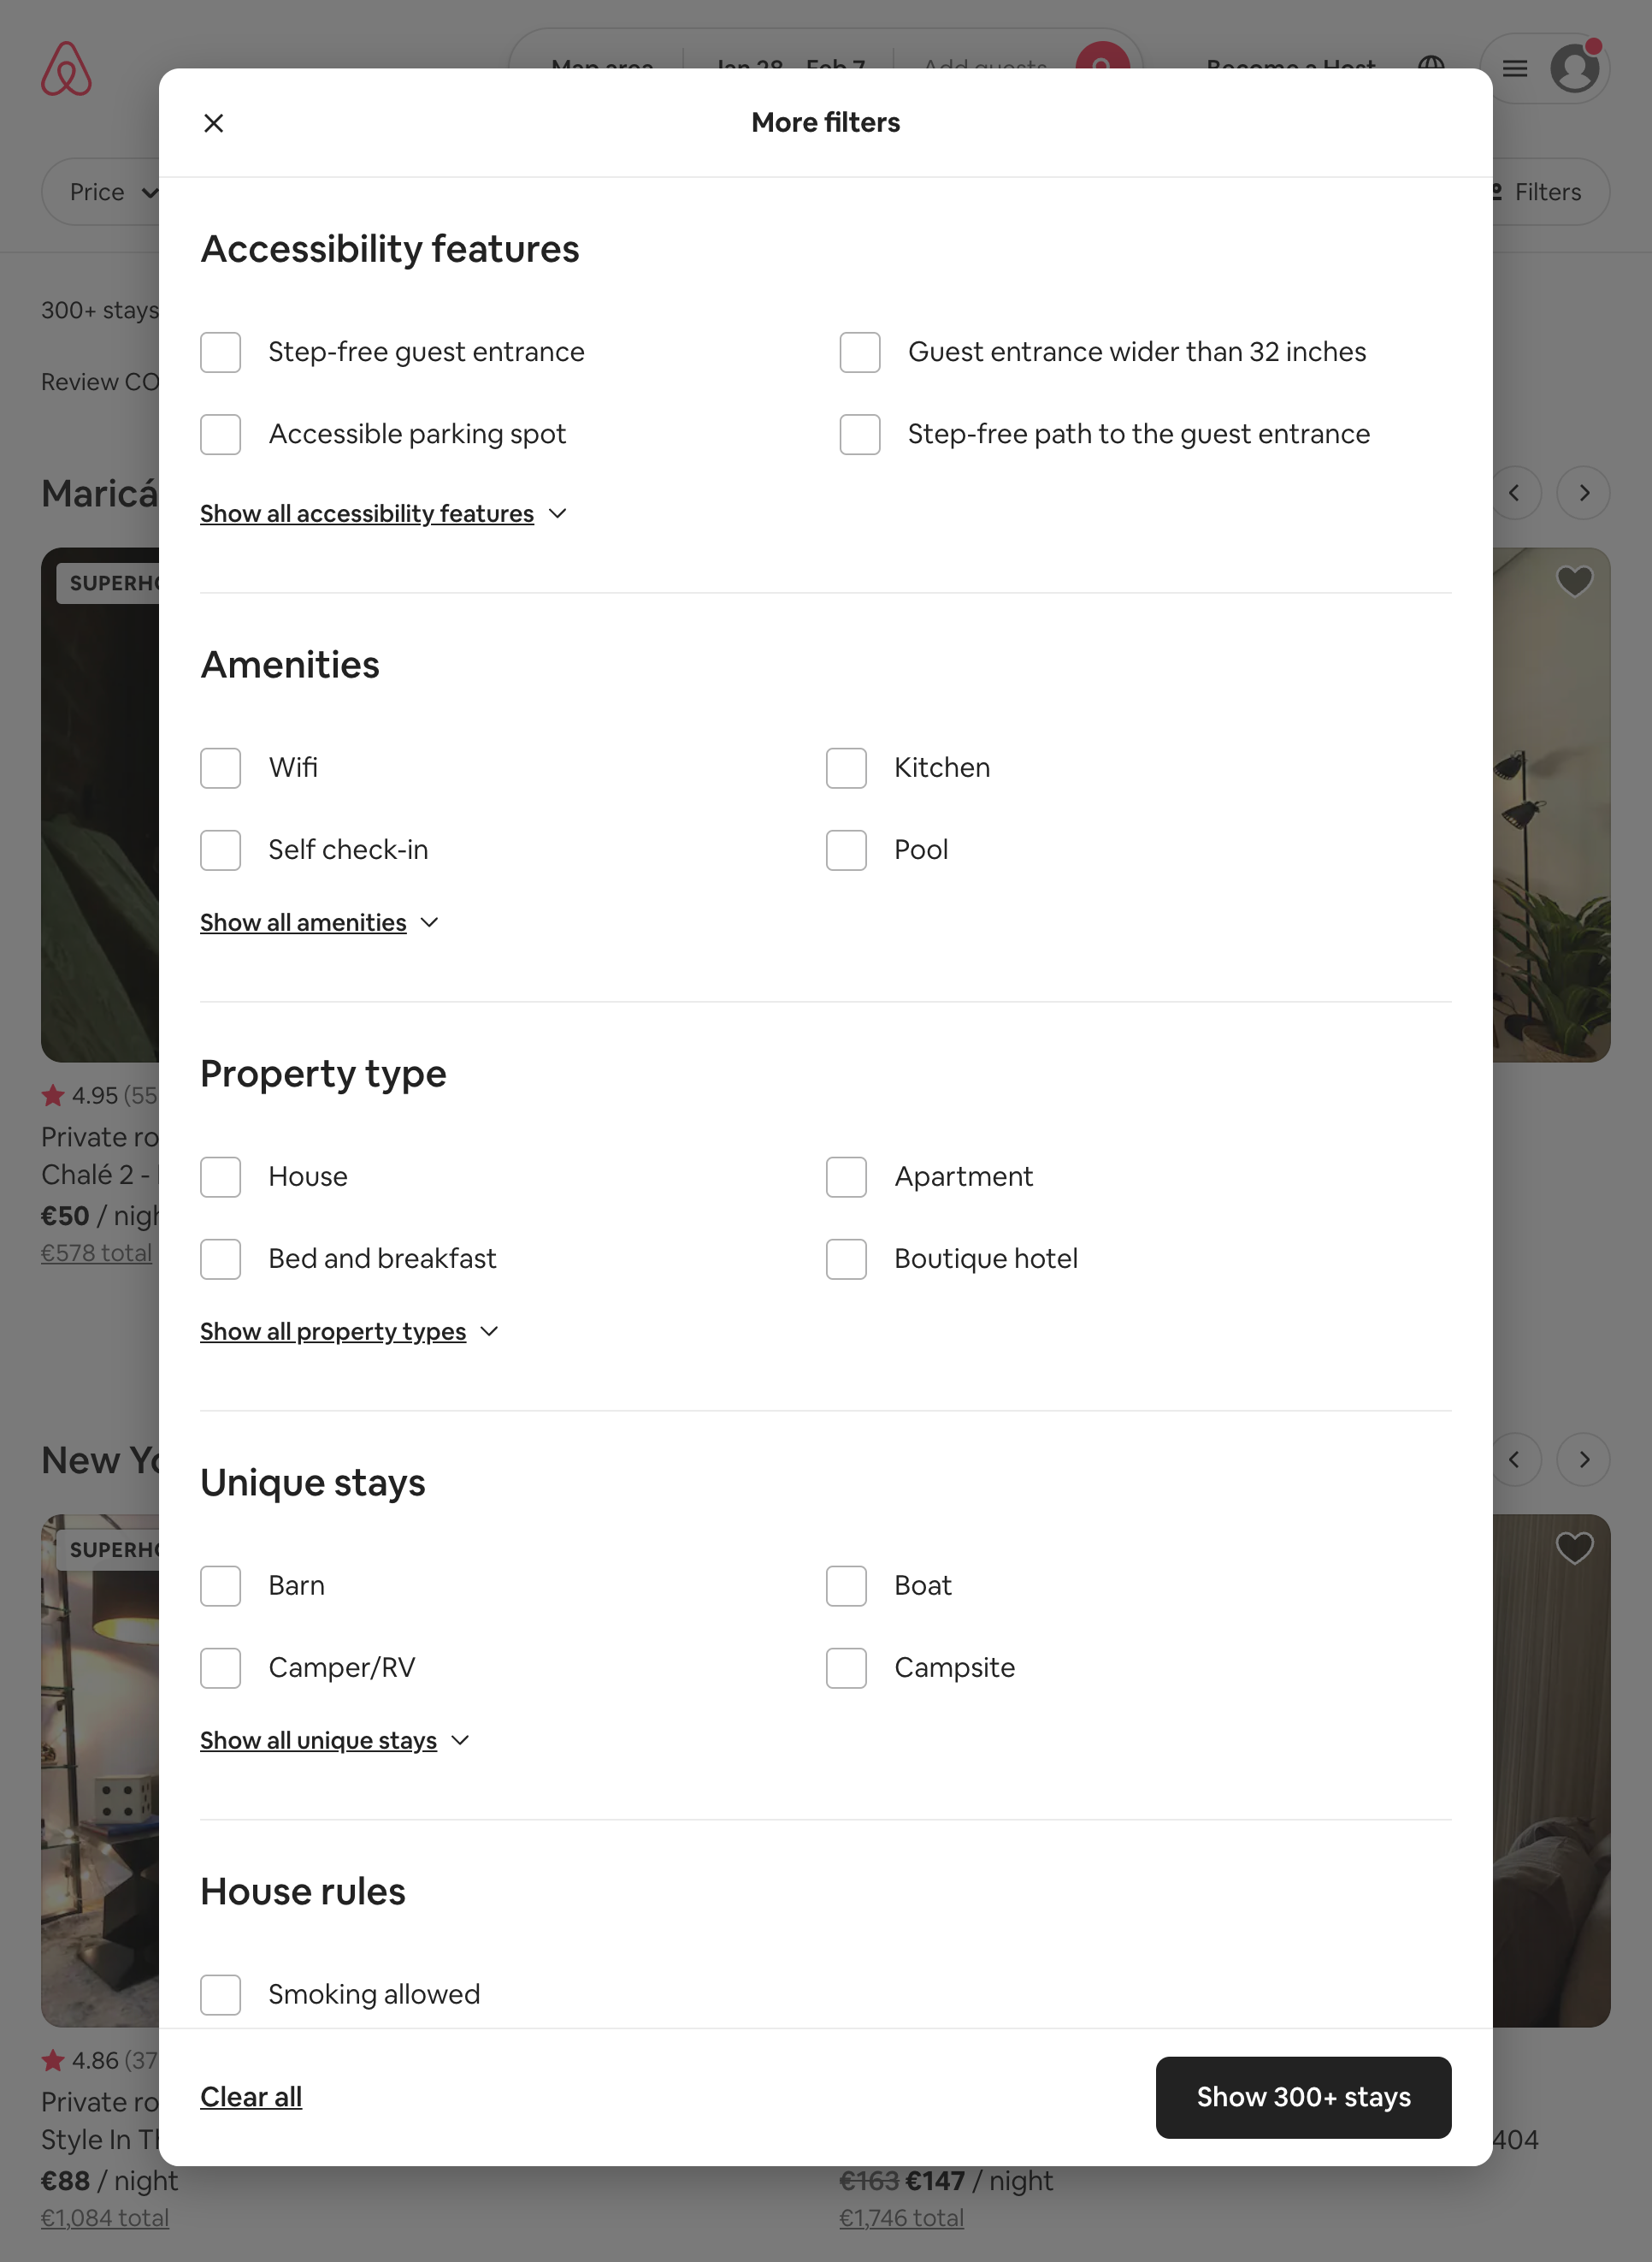Check the Step-free guest entrance option

click(220, 352)
